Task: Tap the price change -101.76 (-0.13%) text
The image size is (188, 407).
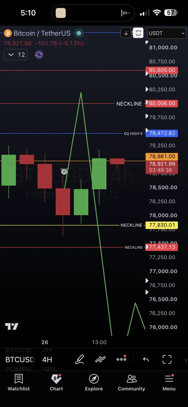Action: [x=59, y=43]
